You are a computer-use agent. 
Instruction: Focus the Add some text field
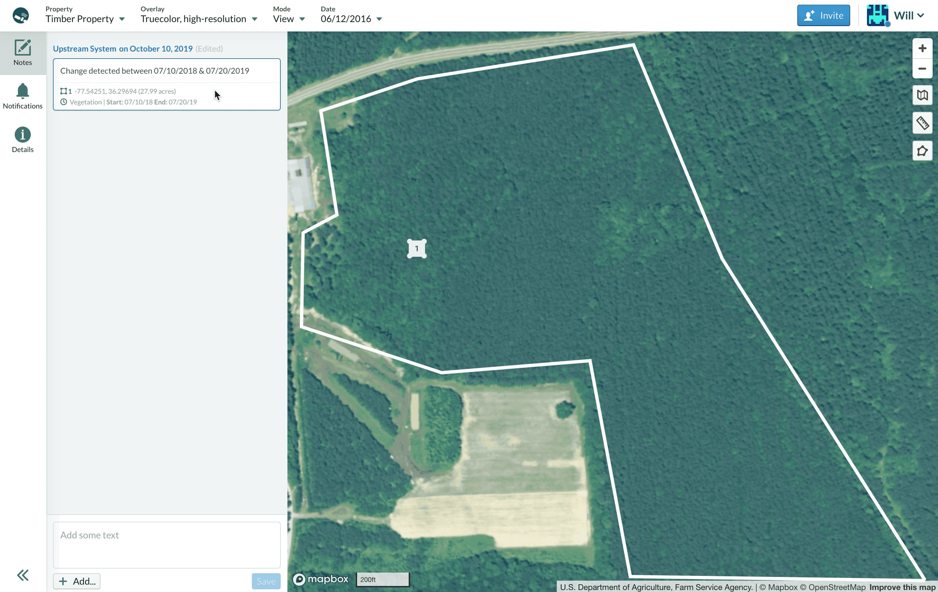point(167,544)
